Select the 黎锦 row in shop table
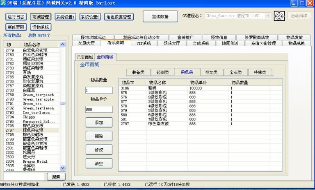 click(x=164, y=88)
